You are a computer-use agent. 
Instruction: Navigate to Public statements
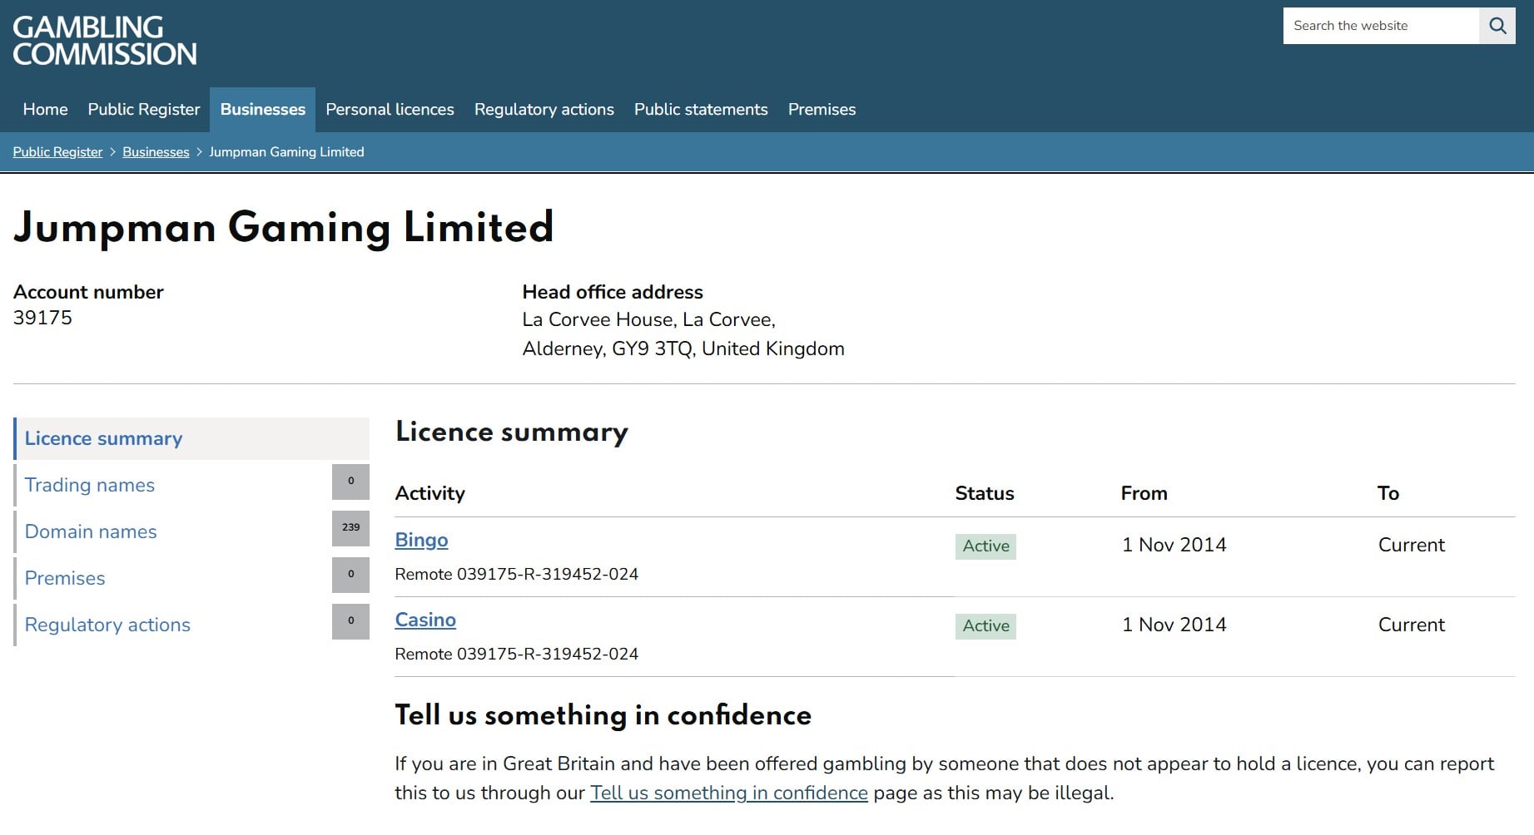click(701, 109)
